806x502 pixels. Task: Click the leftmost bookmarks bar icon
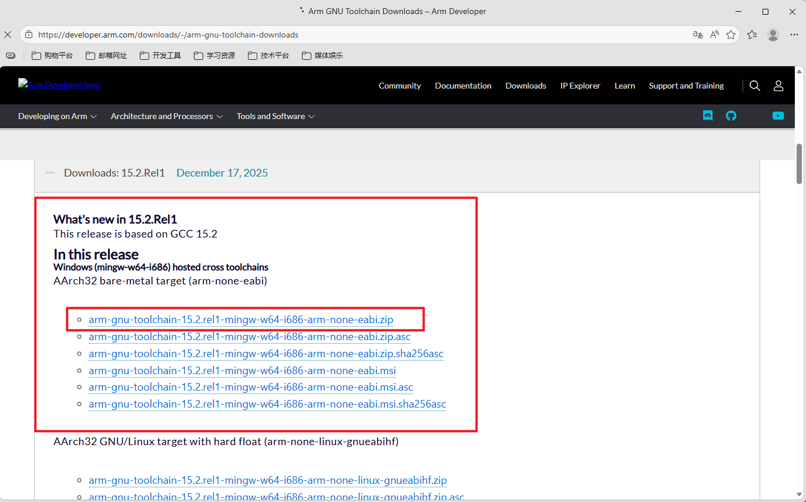pyautogui.click(x=11, y=56)
